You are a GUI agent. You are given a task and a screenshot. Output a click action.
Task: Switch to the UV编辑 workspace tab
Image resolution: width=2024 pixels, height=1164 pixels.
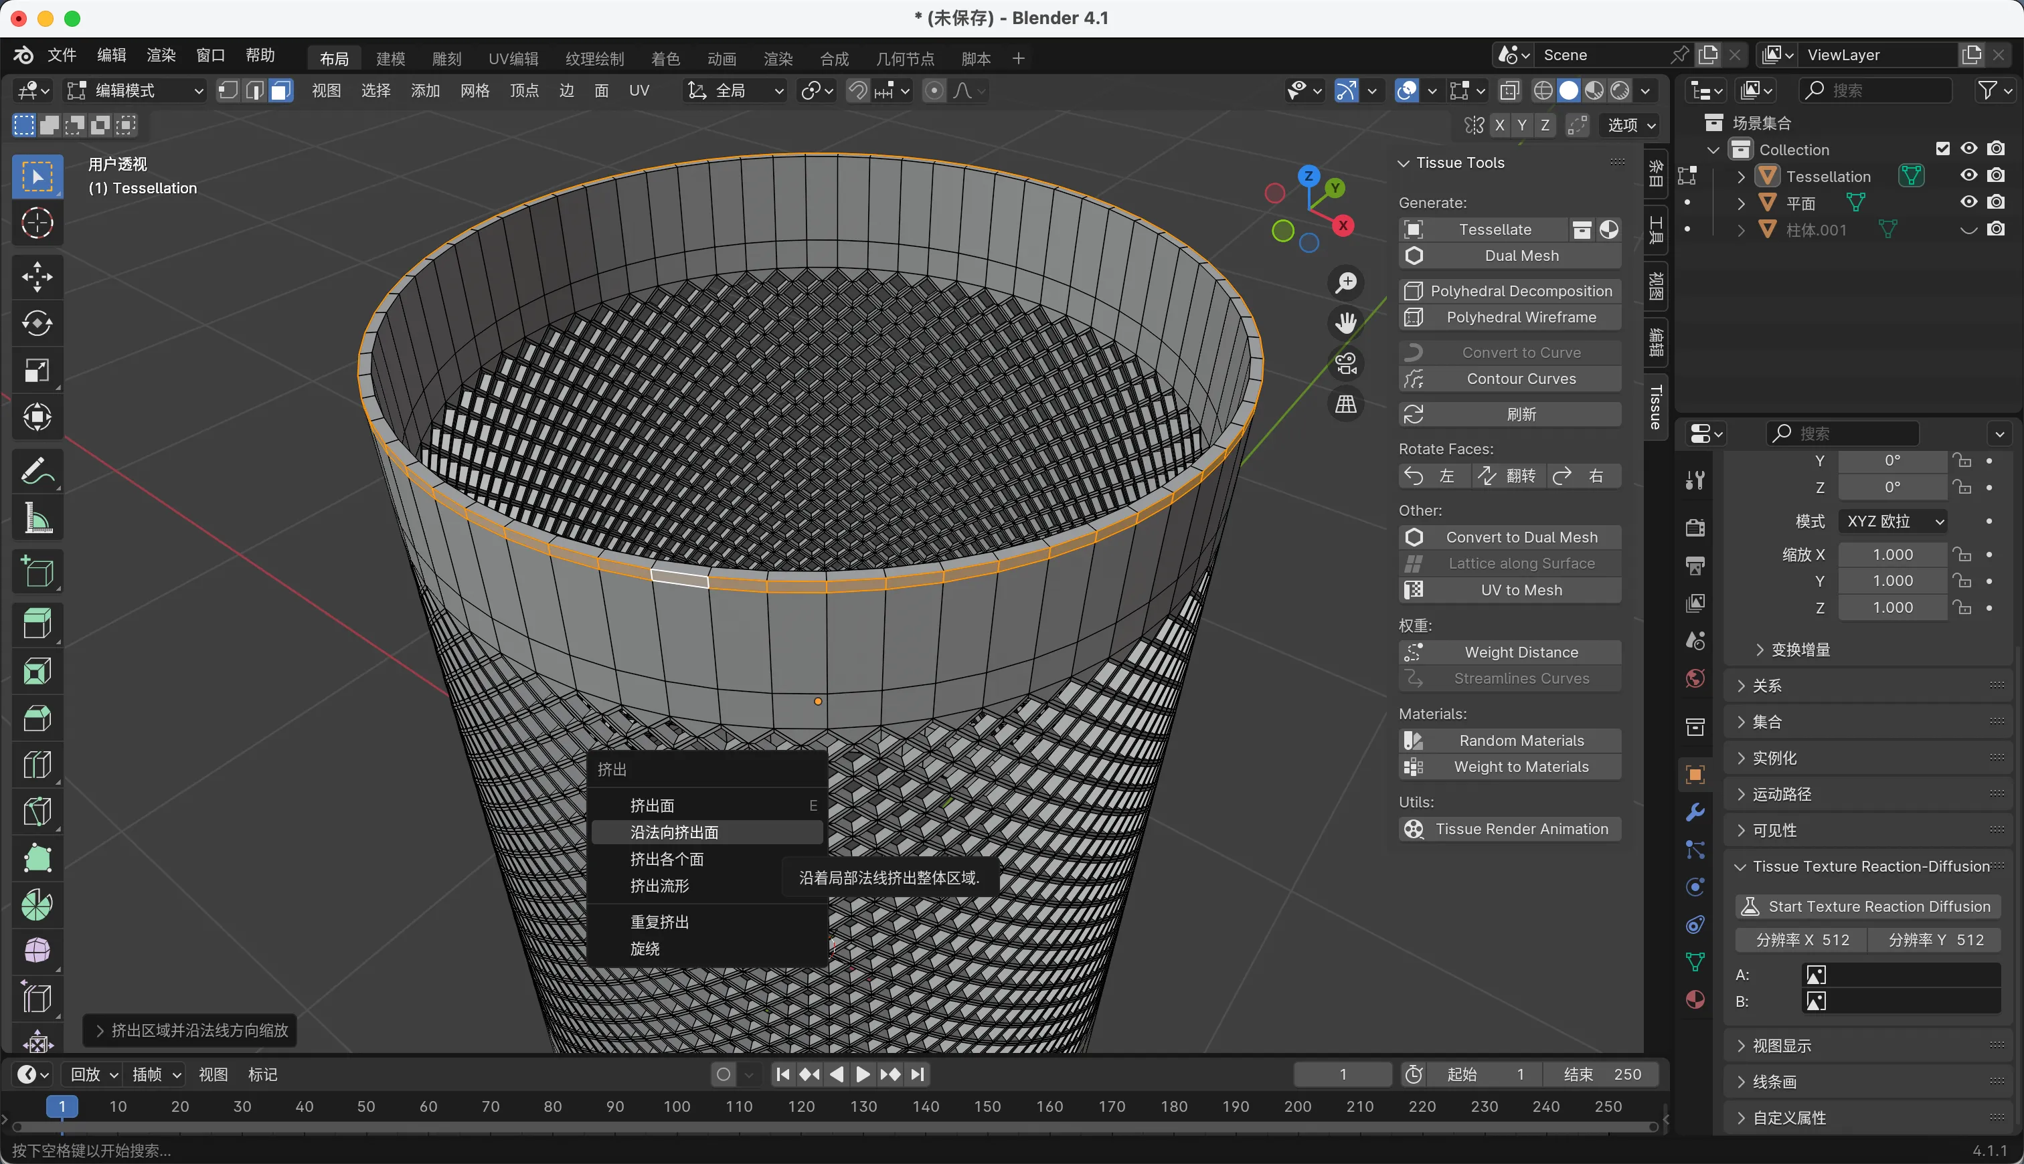coord(513,58)
